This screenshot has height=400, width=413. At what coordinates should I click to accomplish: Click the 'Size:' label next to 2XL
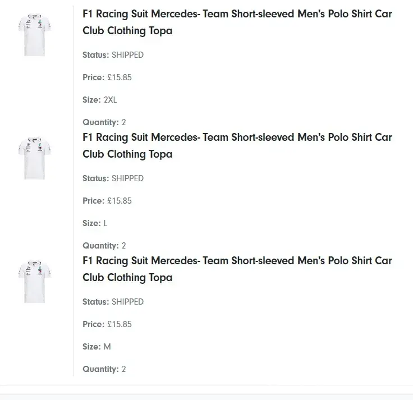[91, 100]
